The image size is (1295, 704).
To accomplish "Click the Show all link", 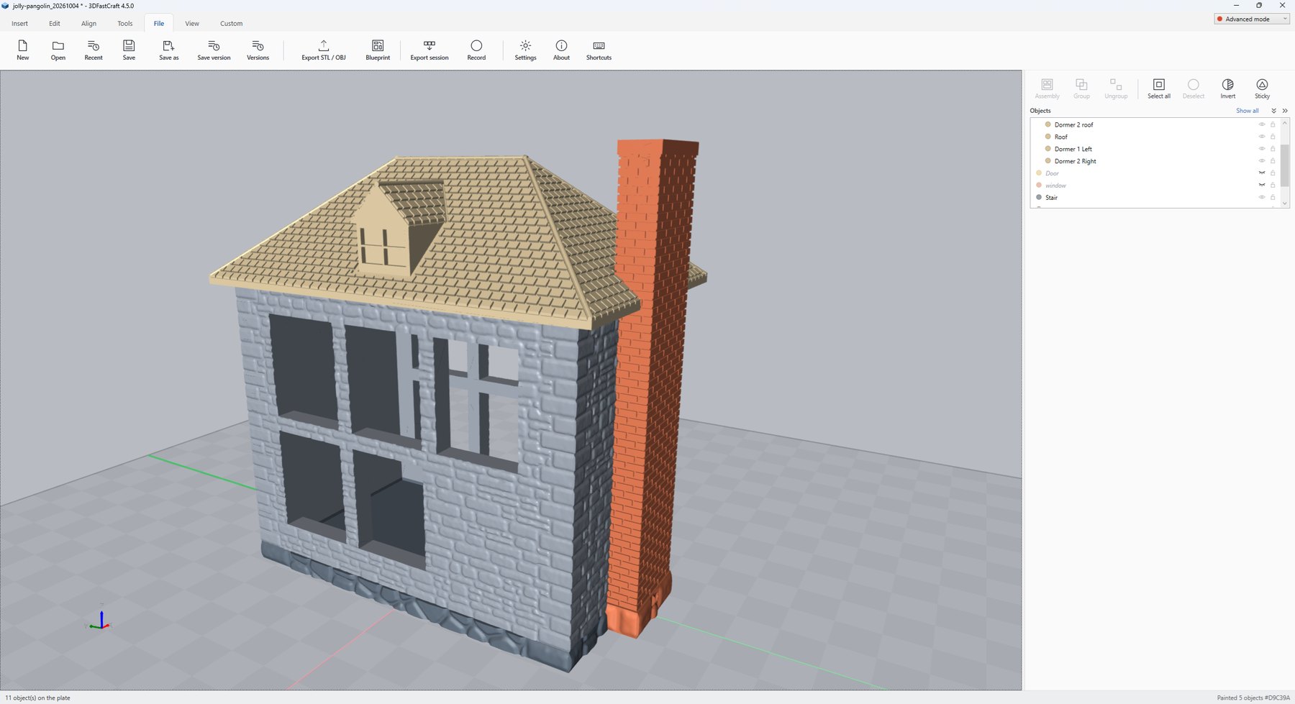I will [x=1247, y=111].
